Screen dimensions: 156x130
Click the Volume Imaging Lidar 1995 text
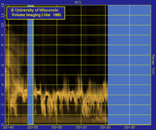(x=36, y=15)
